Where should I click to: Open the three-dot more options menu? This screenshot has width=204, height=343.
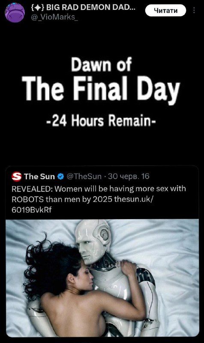click(194, 10)
